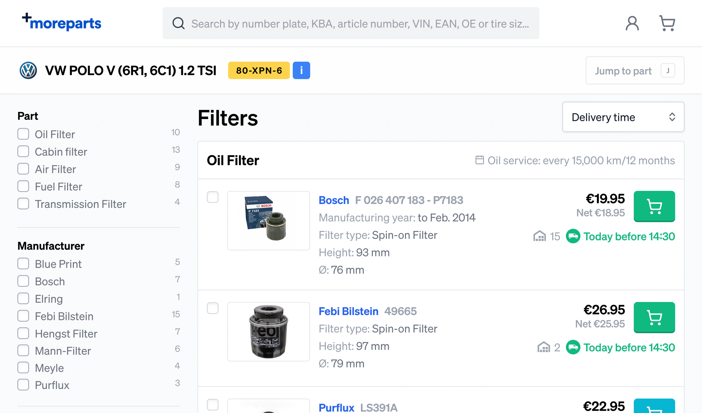
Task: Open the shopping cart in header
Action: point(667,23)
